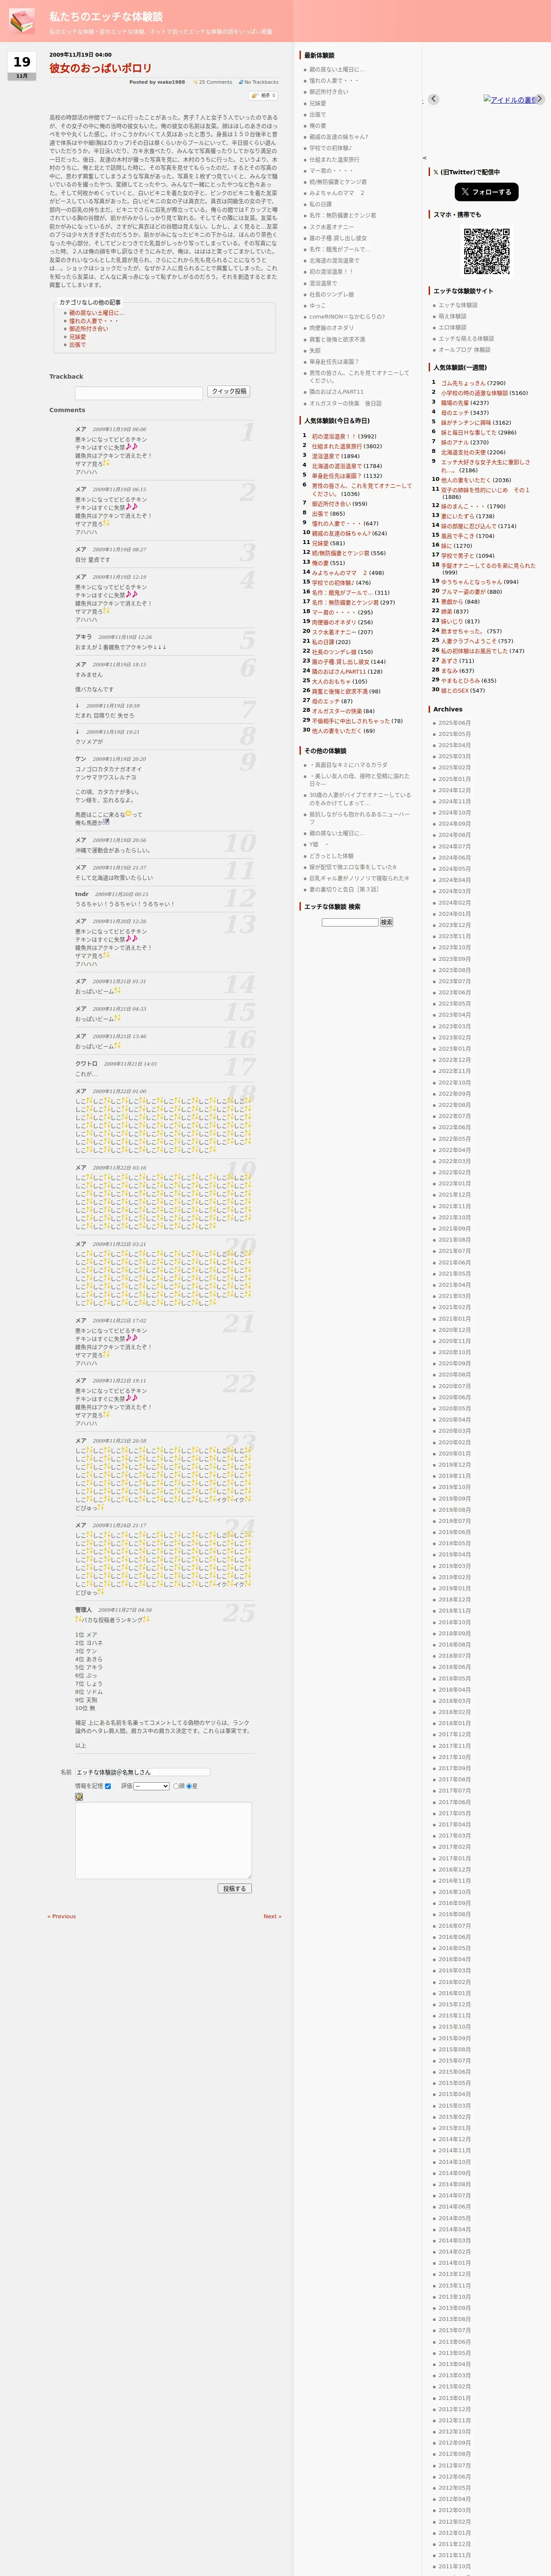Image resolution: width=551 pixels, height=2576 pixels.
Task: Go to Next » post
Action: pos(272,1916)
